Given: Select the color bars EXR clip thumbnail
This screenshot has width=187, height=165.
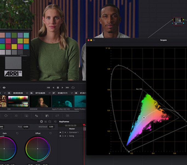Looking at the screenshot, I should click(x=18, y=101).
